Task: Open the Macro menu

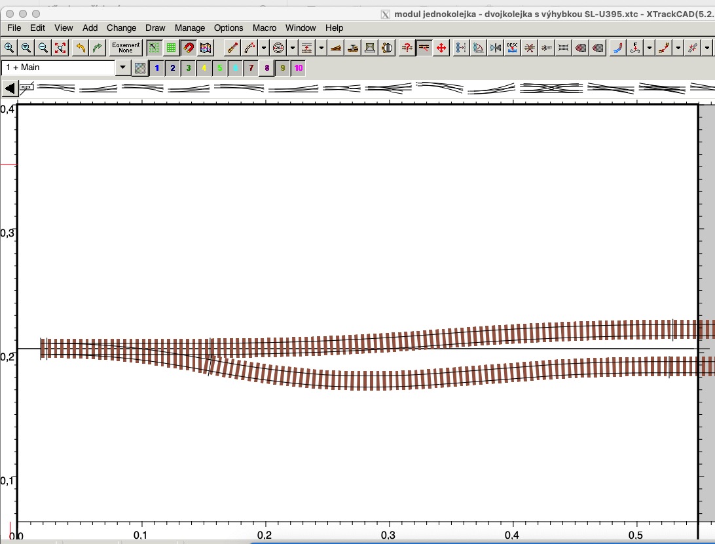Action: pyautogui.click(x=265, y=28)
